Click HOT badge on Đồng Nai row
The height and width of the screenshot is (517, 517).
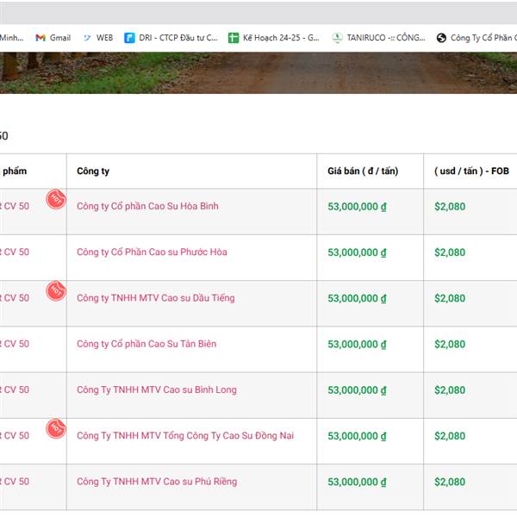[56, 428]
